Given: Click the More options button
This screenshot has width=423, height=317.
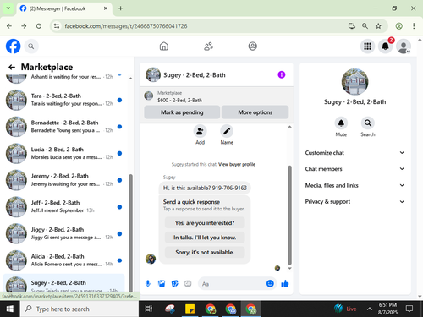Looking at the screenshot, I should tap(255, 112).
